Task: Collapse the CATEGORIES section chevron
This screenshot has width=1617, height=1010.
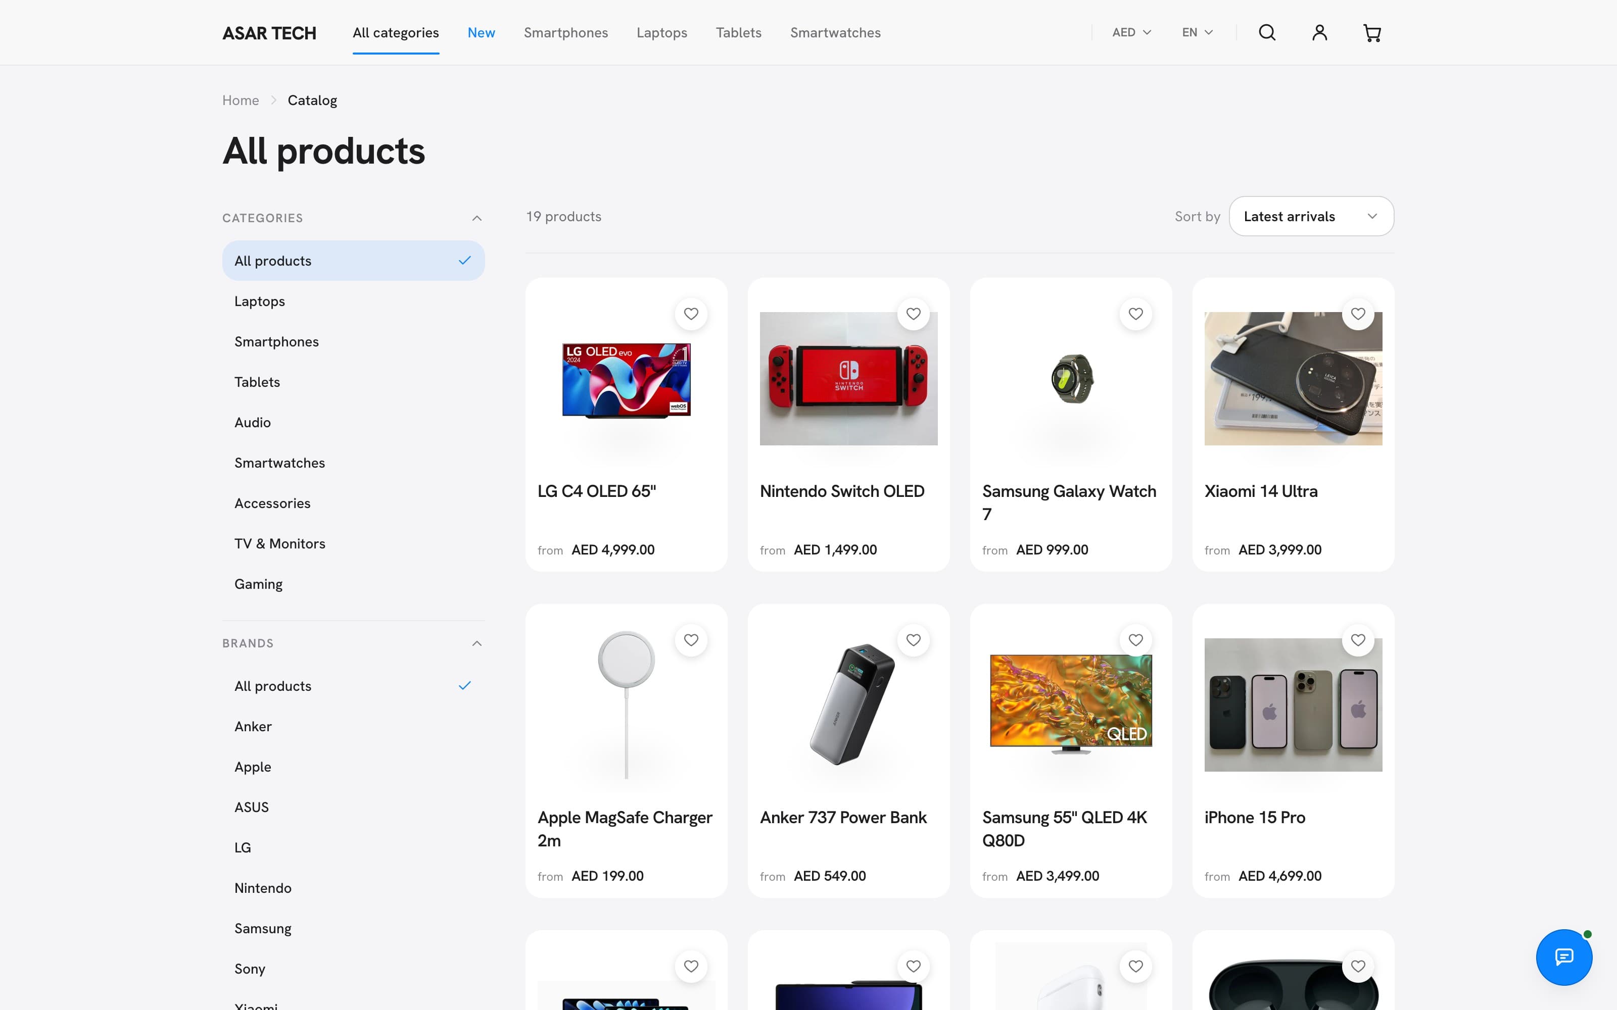Action: click(x=477, y=219)
